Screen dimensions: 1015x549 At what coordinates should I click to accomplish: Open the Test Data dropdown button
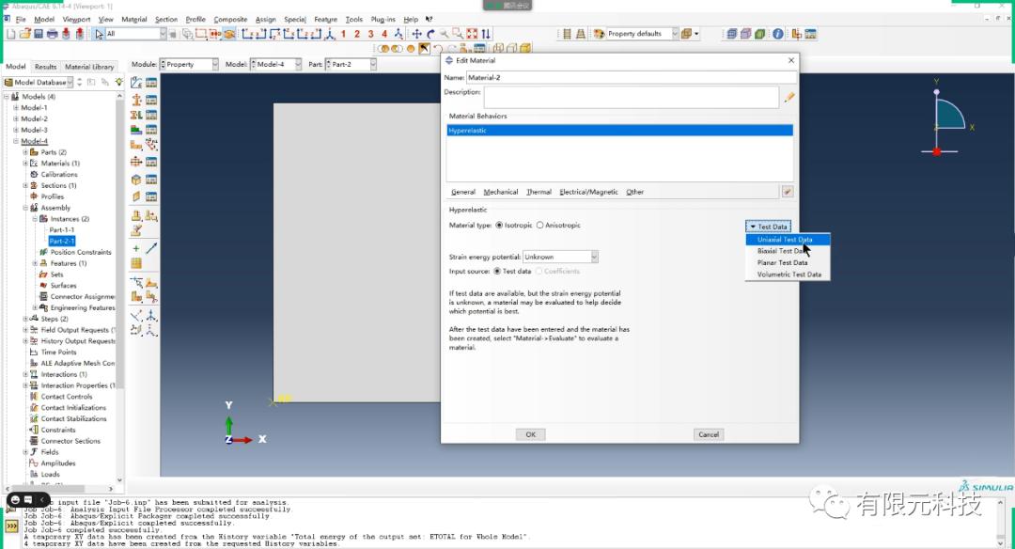point(768,226)
